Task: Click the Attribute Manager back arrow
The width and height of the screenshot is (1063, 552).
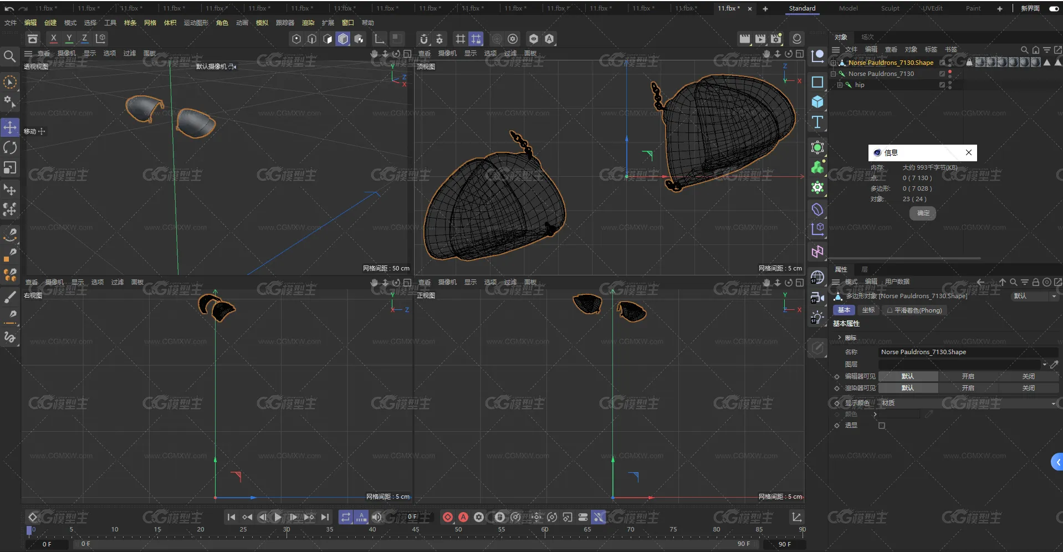Action: click(x=980, y=282)
